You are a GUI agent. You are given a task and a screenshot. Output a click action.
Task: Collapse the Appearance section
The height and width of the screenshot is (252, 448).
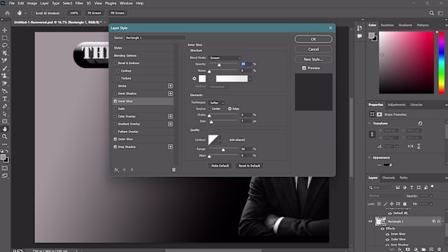(369, 158)
